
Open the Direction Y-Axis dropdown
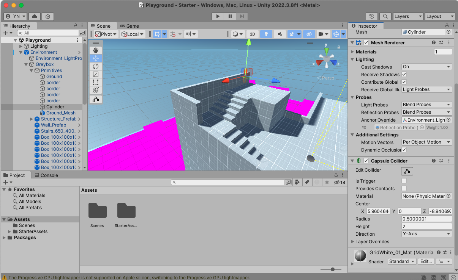pyautogui.click(x=426, y=234)
